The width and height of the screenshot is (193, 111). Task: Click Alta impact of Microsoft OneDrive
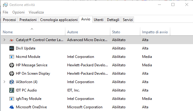[x=145, y=107]
